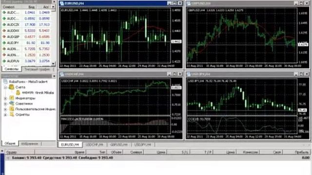Switch to the Символы tab in Market Watch
This screenshot has height=175, width=312.
11,69
